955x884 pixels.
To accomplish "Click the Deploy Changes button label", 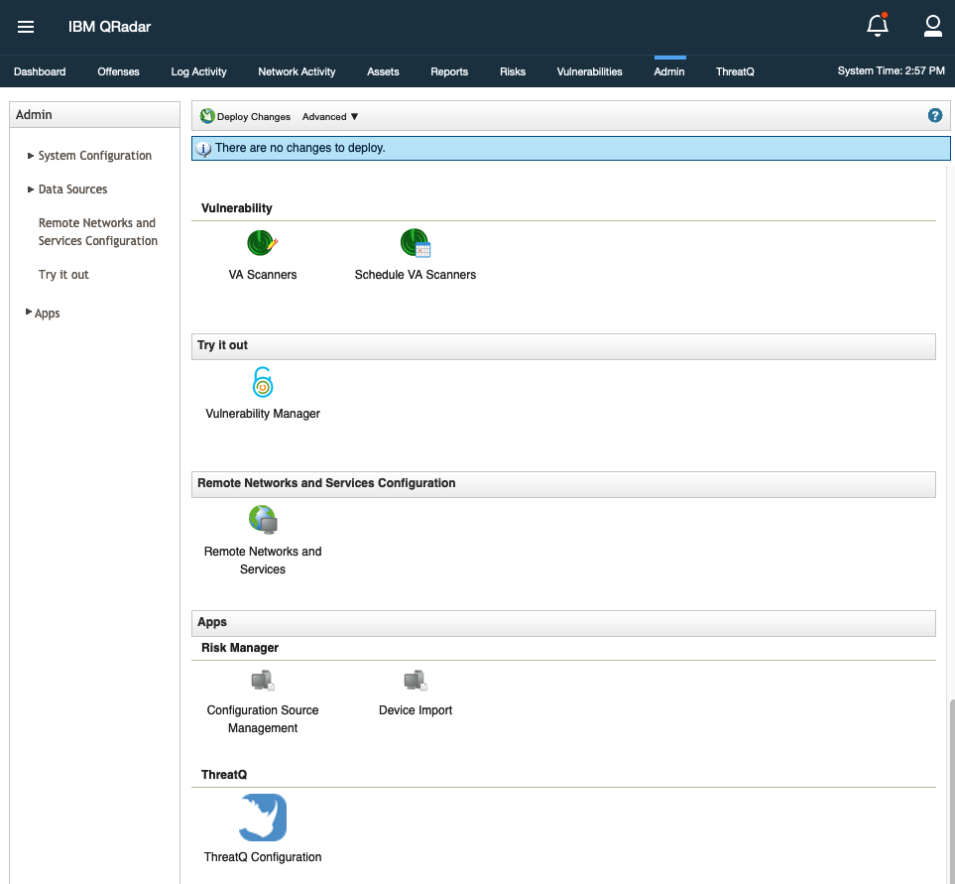I will tap(253, 116).
